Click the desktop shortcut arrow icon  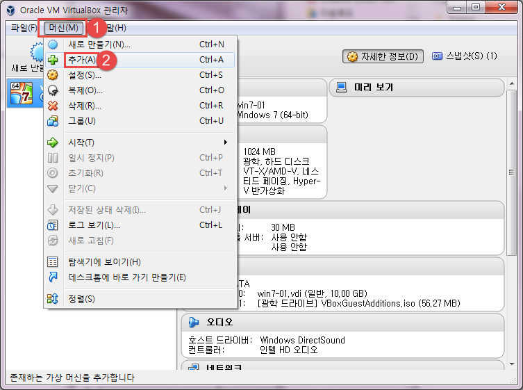coord(53,277)
